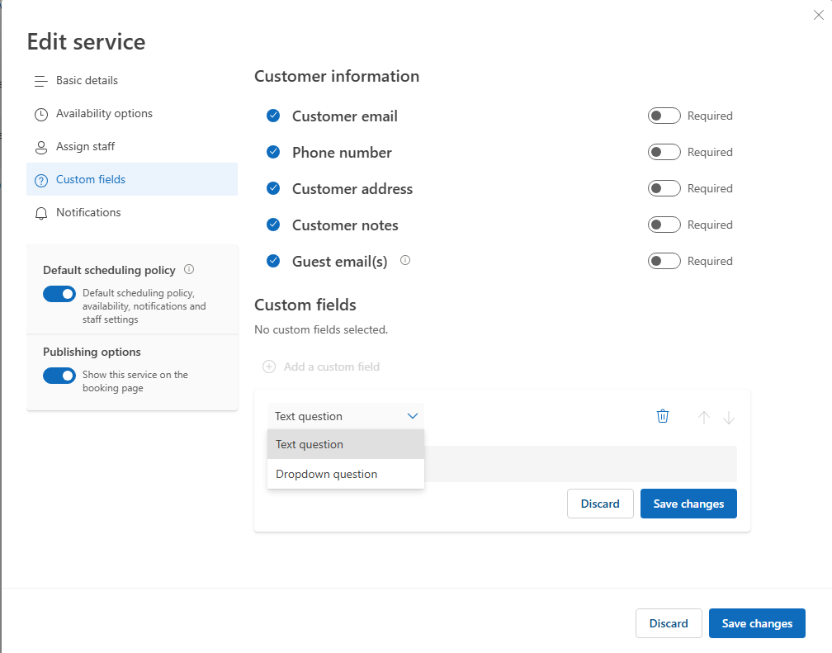832x653 pixels.
Task: Open the Basic details section
Action: tap(132, 81)
